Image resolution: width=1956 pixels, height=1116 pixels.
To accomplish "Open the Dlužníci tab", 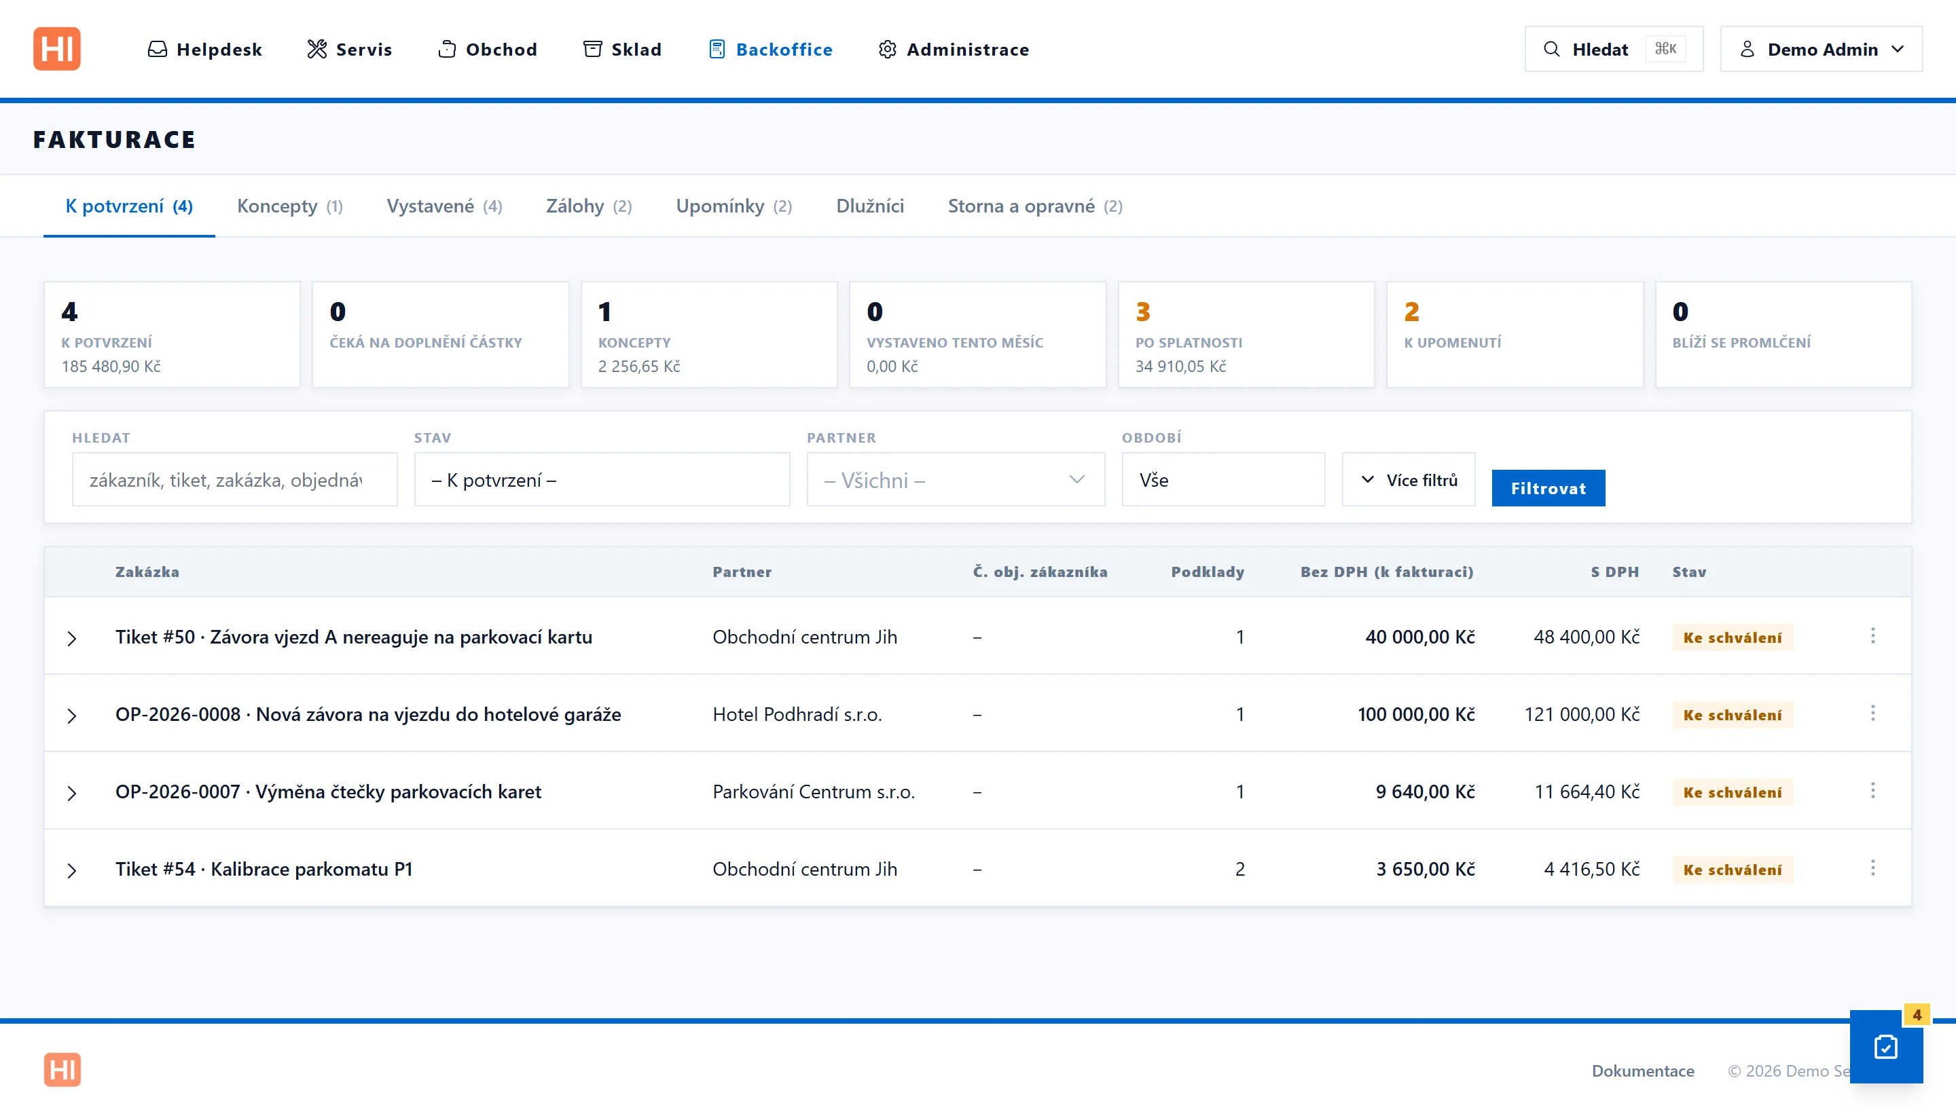I will click(x=869, y=206).
